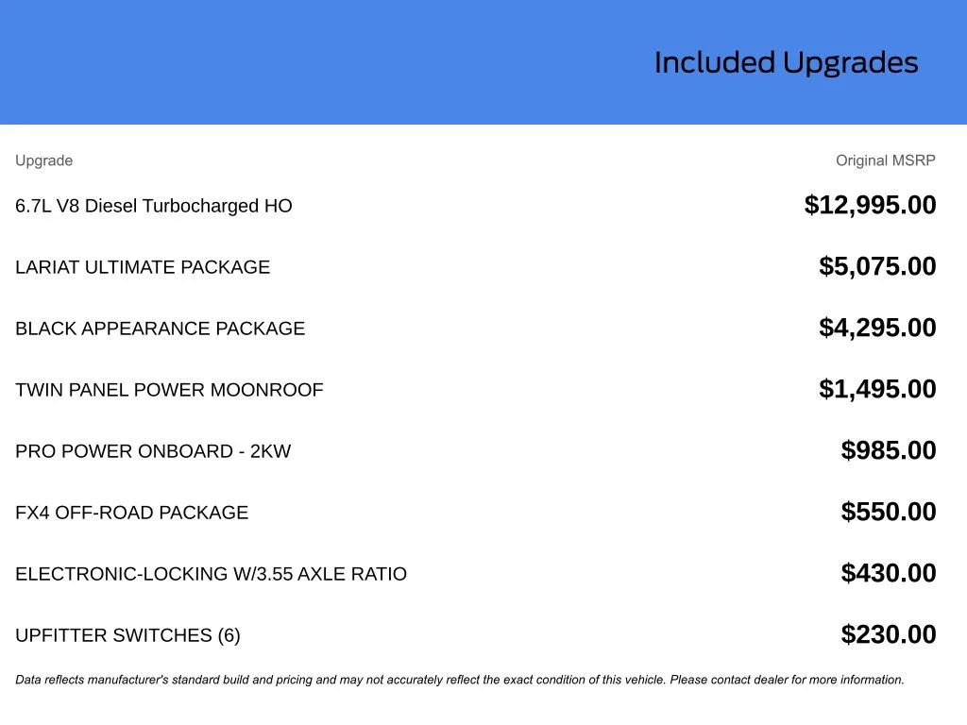The height and width of the screenshot is (725, 967).
Task: Click the data disclaimer footnote text
Action: pyautogui.click(x=460, y=680)
